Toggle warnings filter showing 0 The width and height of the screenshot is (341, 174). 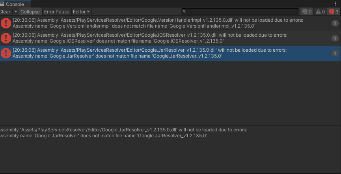[x=320, y=11]
